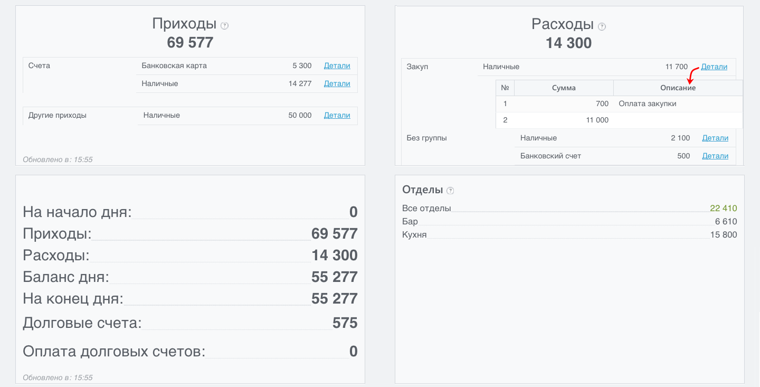Image resolution: width=760 pixels, height=387 pixels.
Task: Collapse Детали for Закуп 11 700
Action: 714,67
